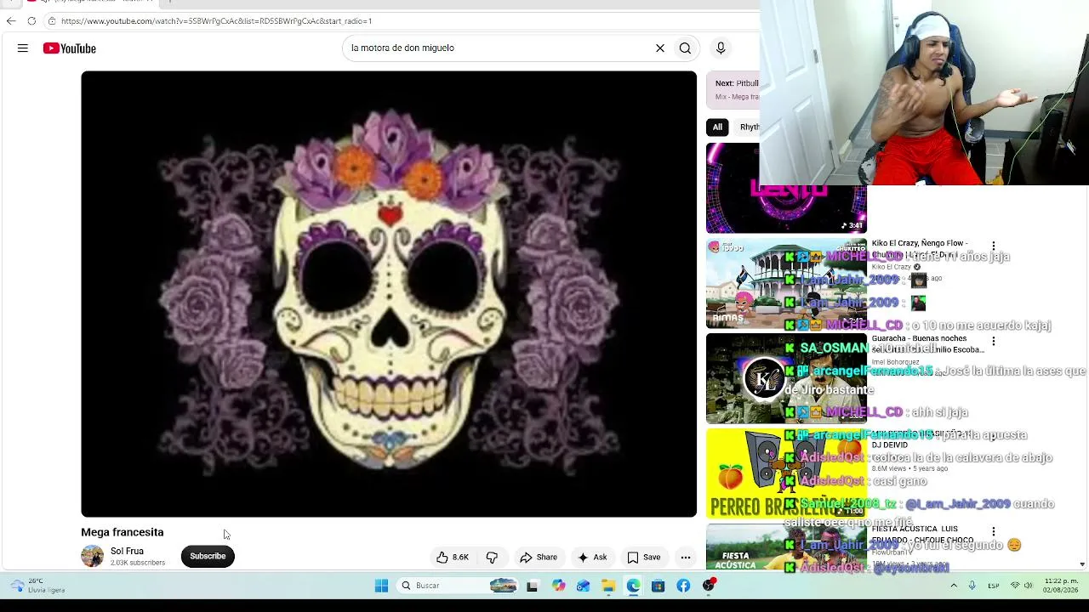Change the ESP keyboard language
This screenshot has width=1089, height=612.
994,586
